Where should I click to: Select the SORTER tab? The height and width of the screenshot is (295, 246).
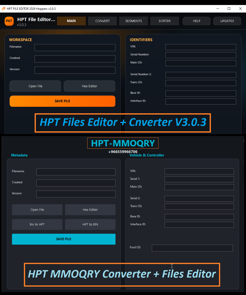165,21
